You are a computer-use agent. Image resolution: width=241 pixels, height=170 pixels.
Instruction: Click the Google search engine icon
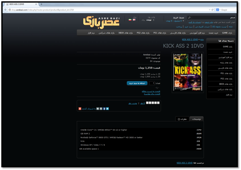pyautogui.click(x=218, y=10)
